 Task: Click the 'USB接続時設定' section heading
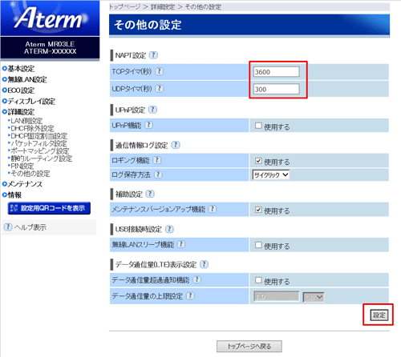point(139,229)
